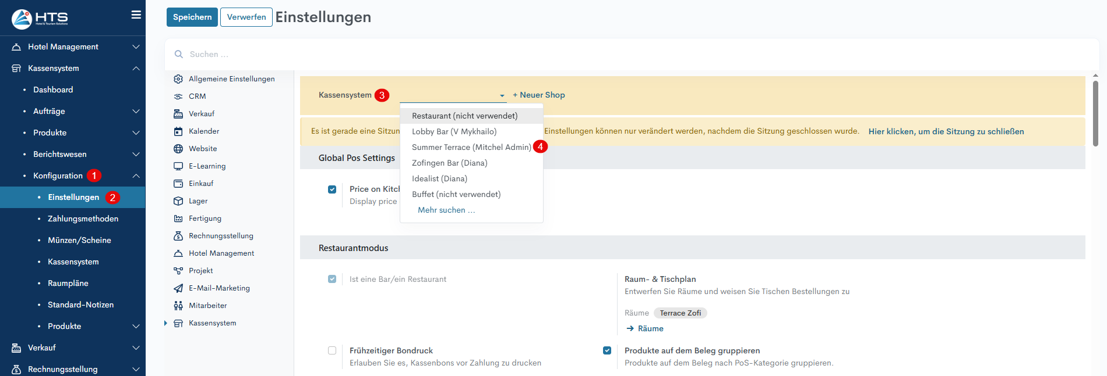Open the Kassensystem shop dropdown arrow
This screenshot has width=1107, height=376.
click(x=502, y=95)
